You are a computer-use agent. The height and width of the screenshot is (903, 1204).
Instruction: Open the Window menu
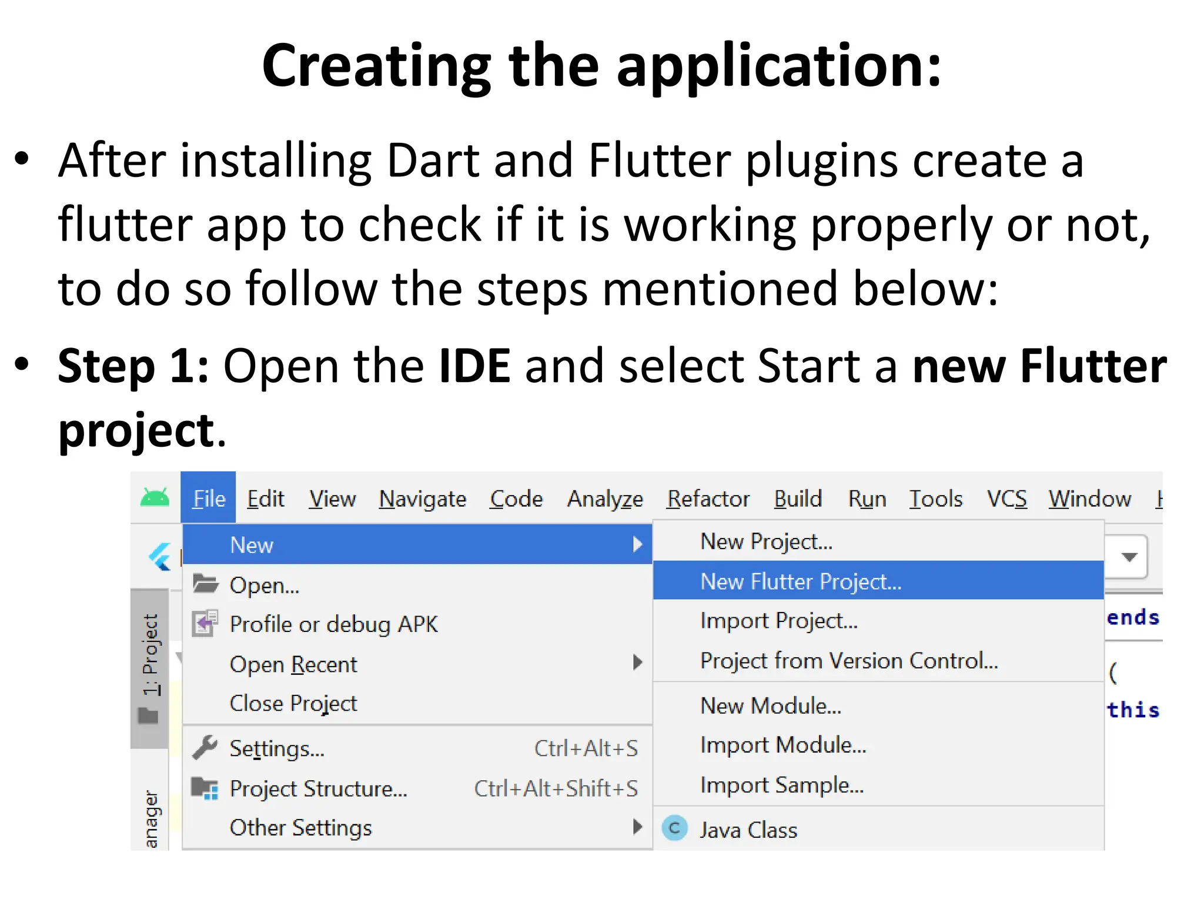[x=1089, y=499]
